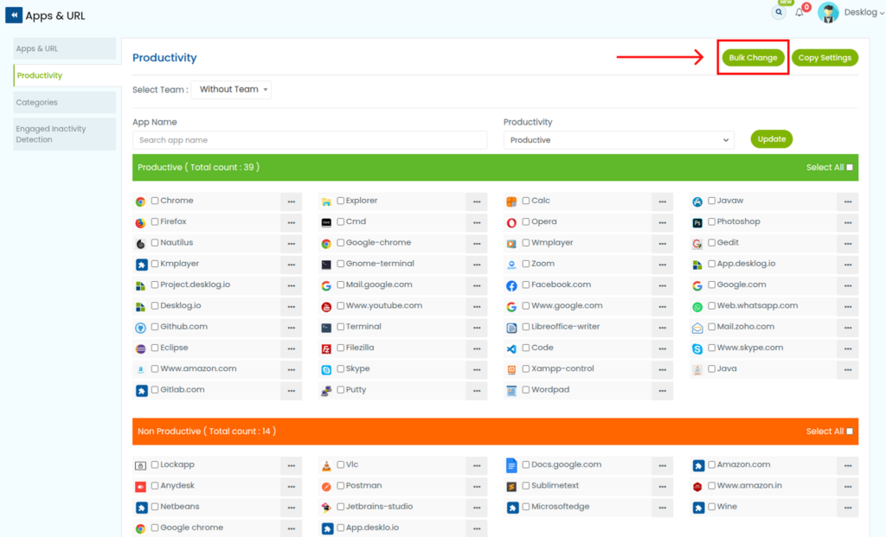Open the notifications bell icon
The image size is (886, 537).
tap(799, 12)
